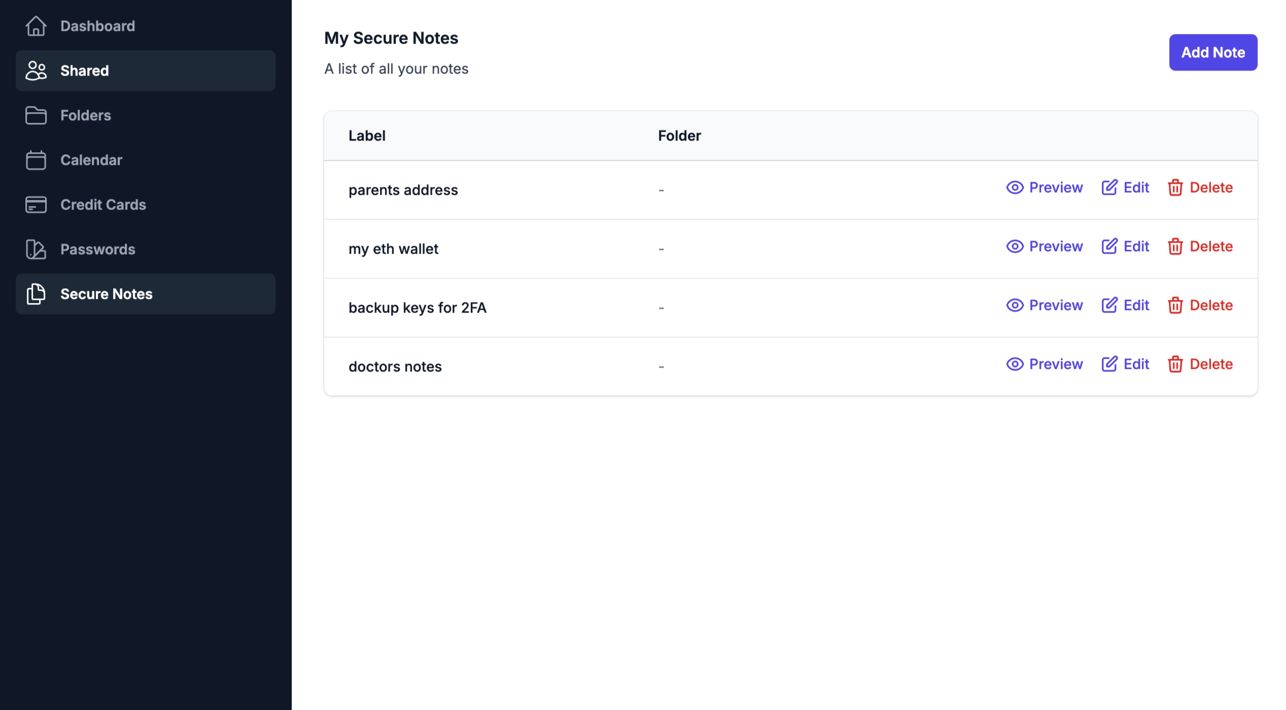Click the Folders icon in sidebar
The height and width of the screenshot is (710, 1286).
(35, 115)
